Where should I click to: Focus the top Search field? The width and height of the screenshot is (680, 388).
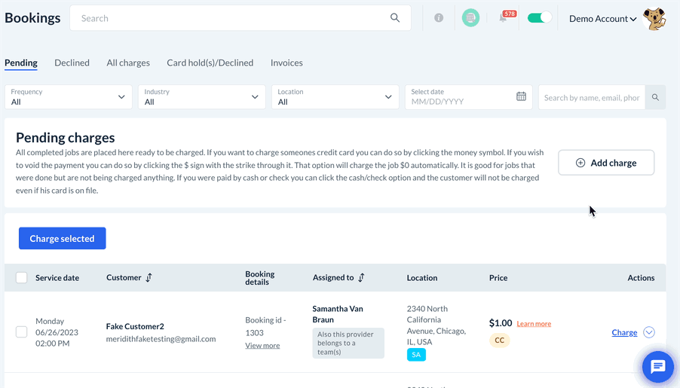pyautogui.click(x=240, y=18)
